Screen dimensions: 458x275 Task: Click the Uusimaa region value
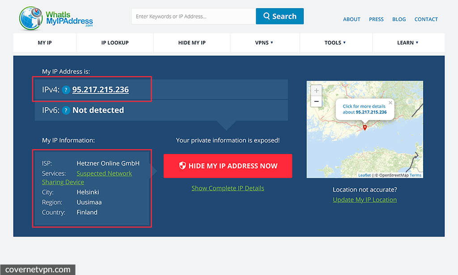pyautogui.click(x=89, y=202)
